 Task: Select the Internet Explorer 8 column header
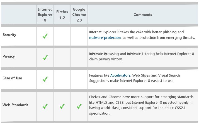point(45,15)
